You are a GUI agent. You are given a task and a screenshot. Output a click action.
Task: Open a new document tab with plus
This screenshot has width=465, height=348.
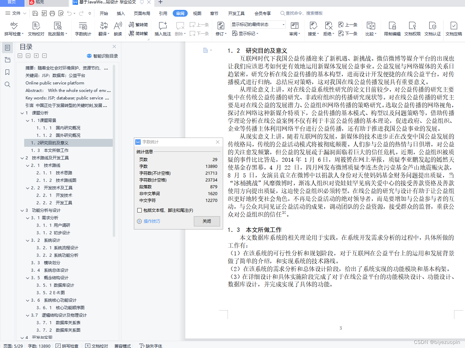(x=160, y=2)
